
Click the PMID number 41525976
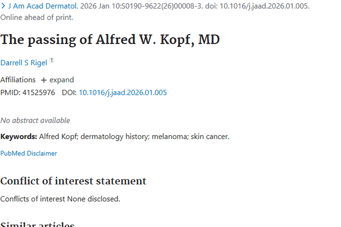coord(39,93)
